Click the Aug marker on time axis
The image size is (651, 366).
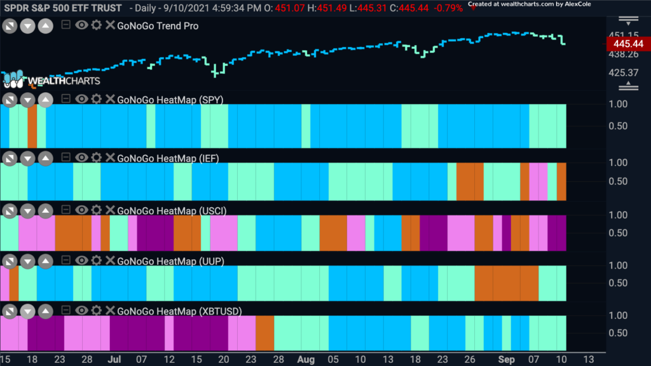pyautogui.click(x=306, y=360)
